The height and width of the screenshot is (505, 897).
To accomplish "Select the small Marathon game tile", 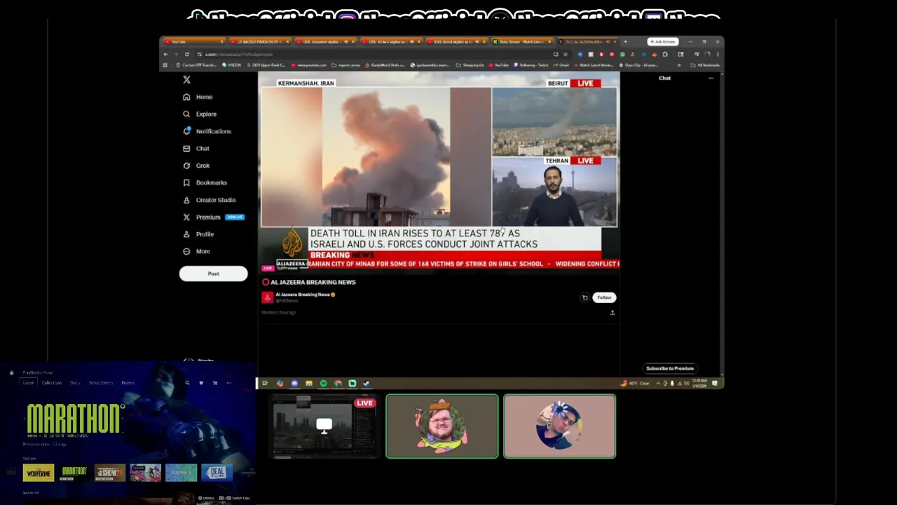I will click(x=74, y=473).
